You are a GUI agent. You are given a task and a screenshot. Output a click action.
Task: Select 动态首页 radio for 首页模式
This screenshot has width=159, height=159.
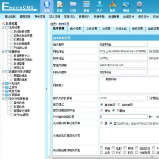pyautogui.click(x=119, y=105)
